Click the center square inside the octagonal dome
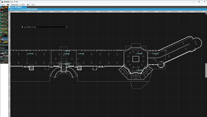 [136, 59]
